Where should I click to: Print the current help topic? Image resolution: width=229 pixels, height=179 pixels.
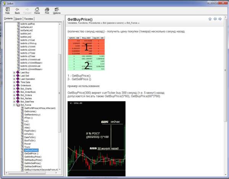(47, 10)
